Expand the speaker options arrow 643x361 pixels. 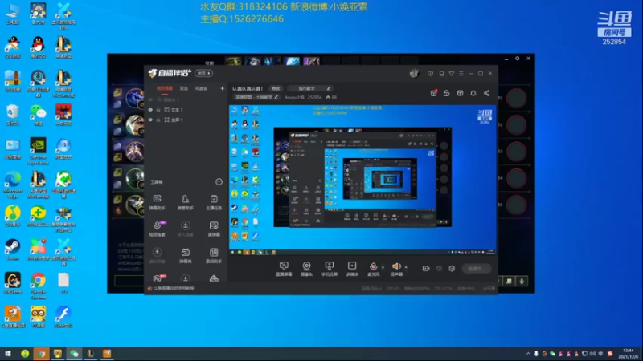point(406,267)
